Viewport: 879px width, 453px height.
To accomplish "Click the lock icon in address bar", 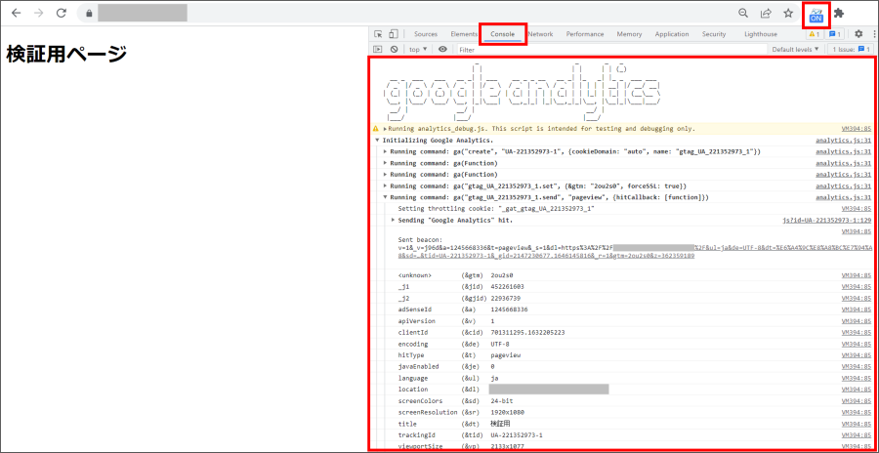I will click(x=89, y=14).
